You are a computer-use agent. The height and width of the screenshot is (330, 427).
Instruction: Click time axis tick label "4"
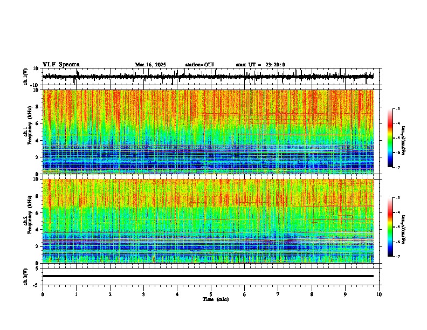pyautogui.click(x=177, y=294)
